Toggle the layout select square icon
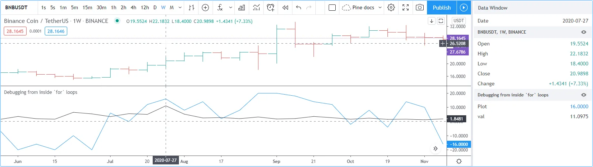Image resolution: width=593 pixels, height=167 pixels. 332,7
